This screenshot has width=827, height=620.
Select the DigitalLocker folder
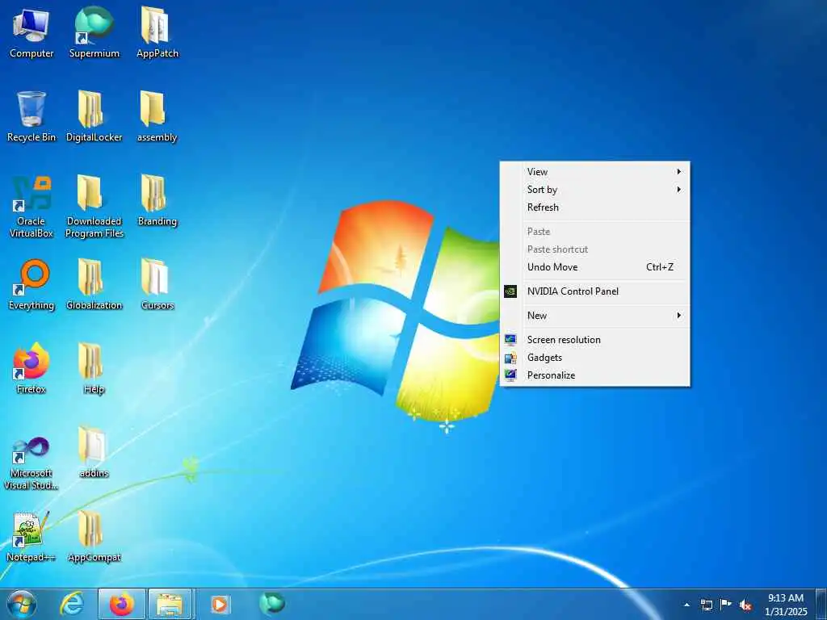coord(94,117)
